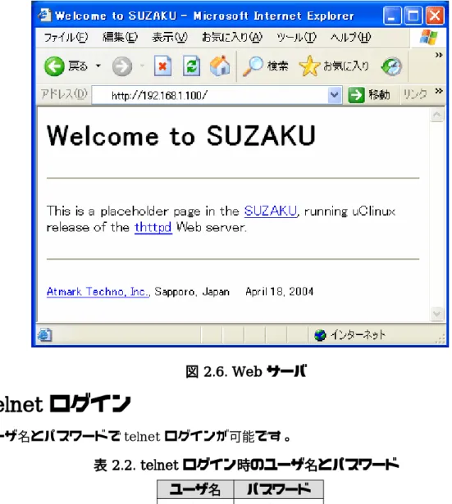Open the 表示(V) menu

point(170,37)
